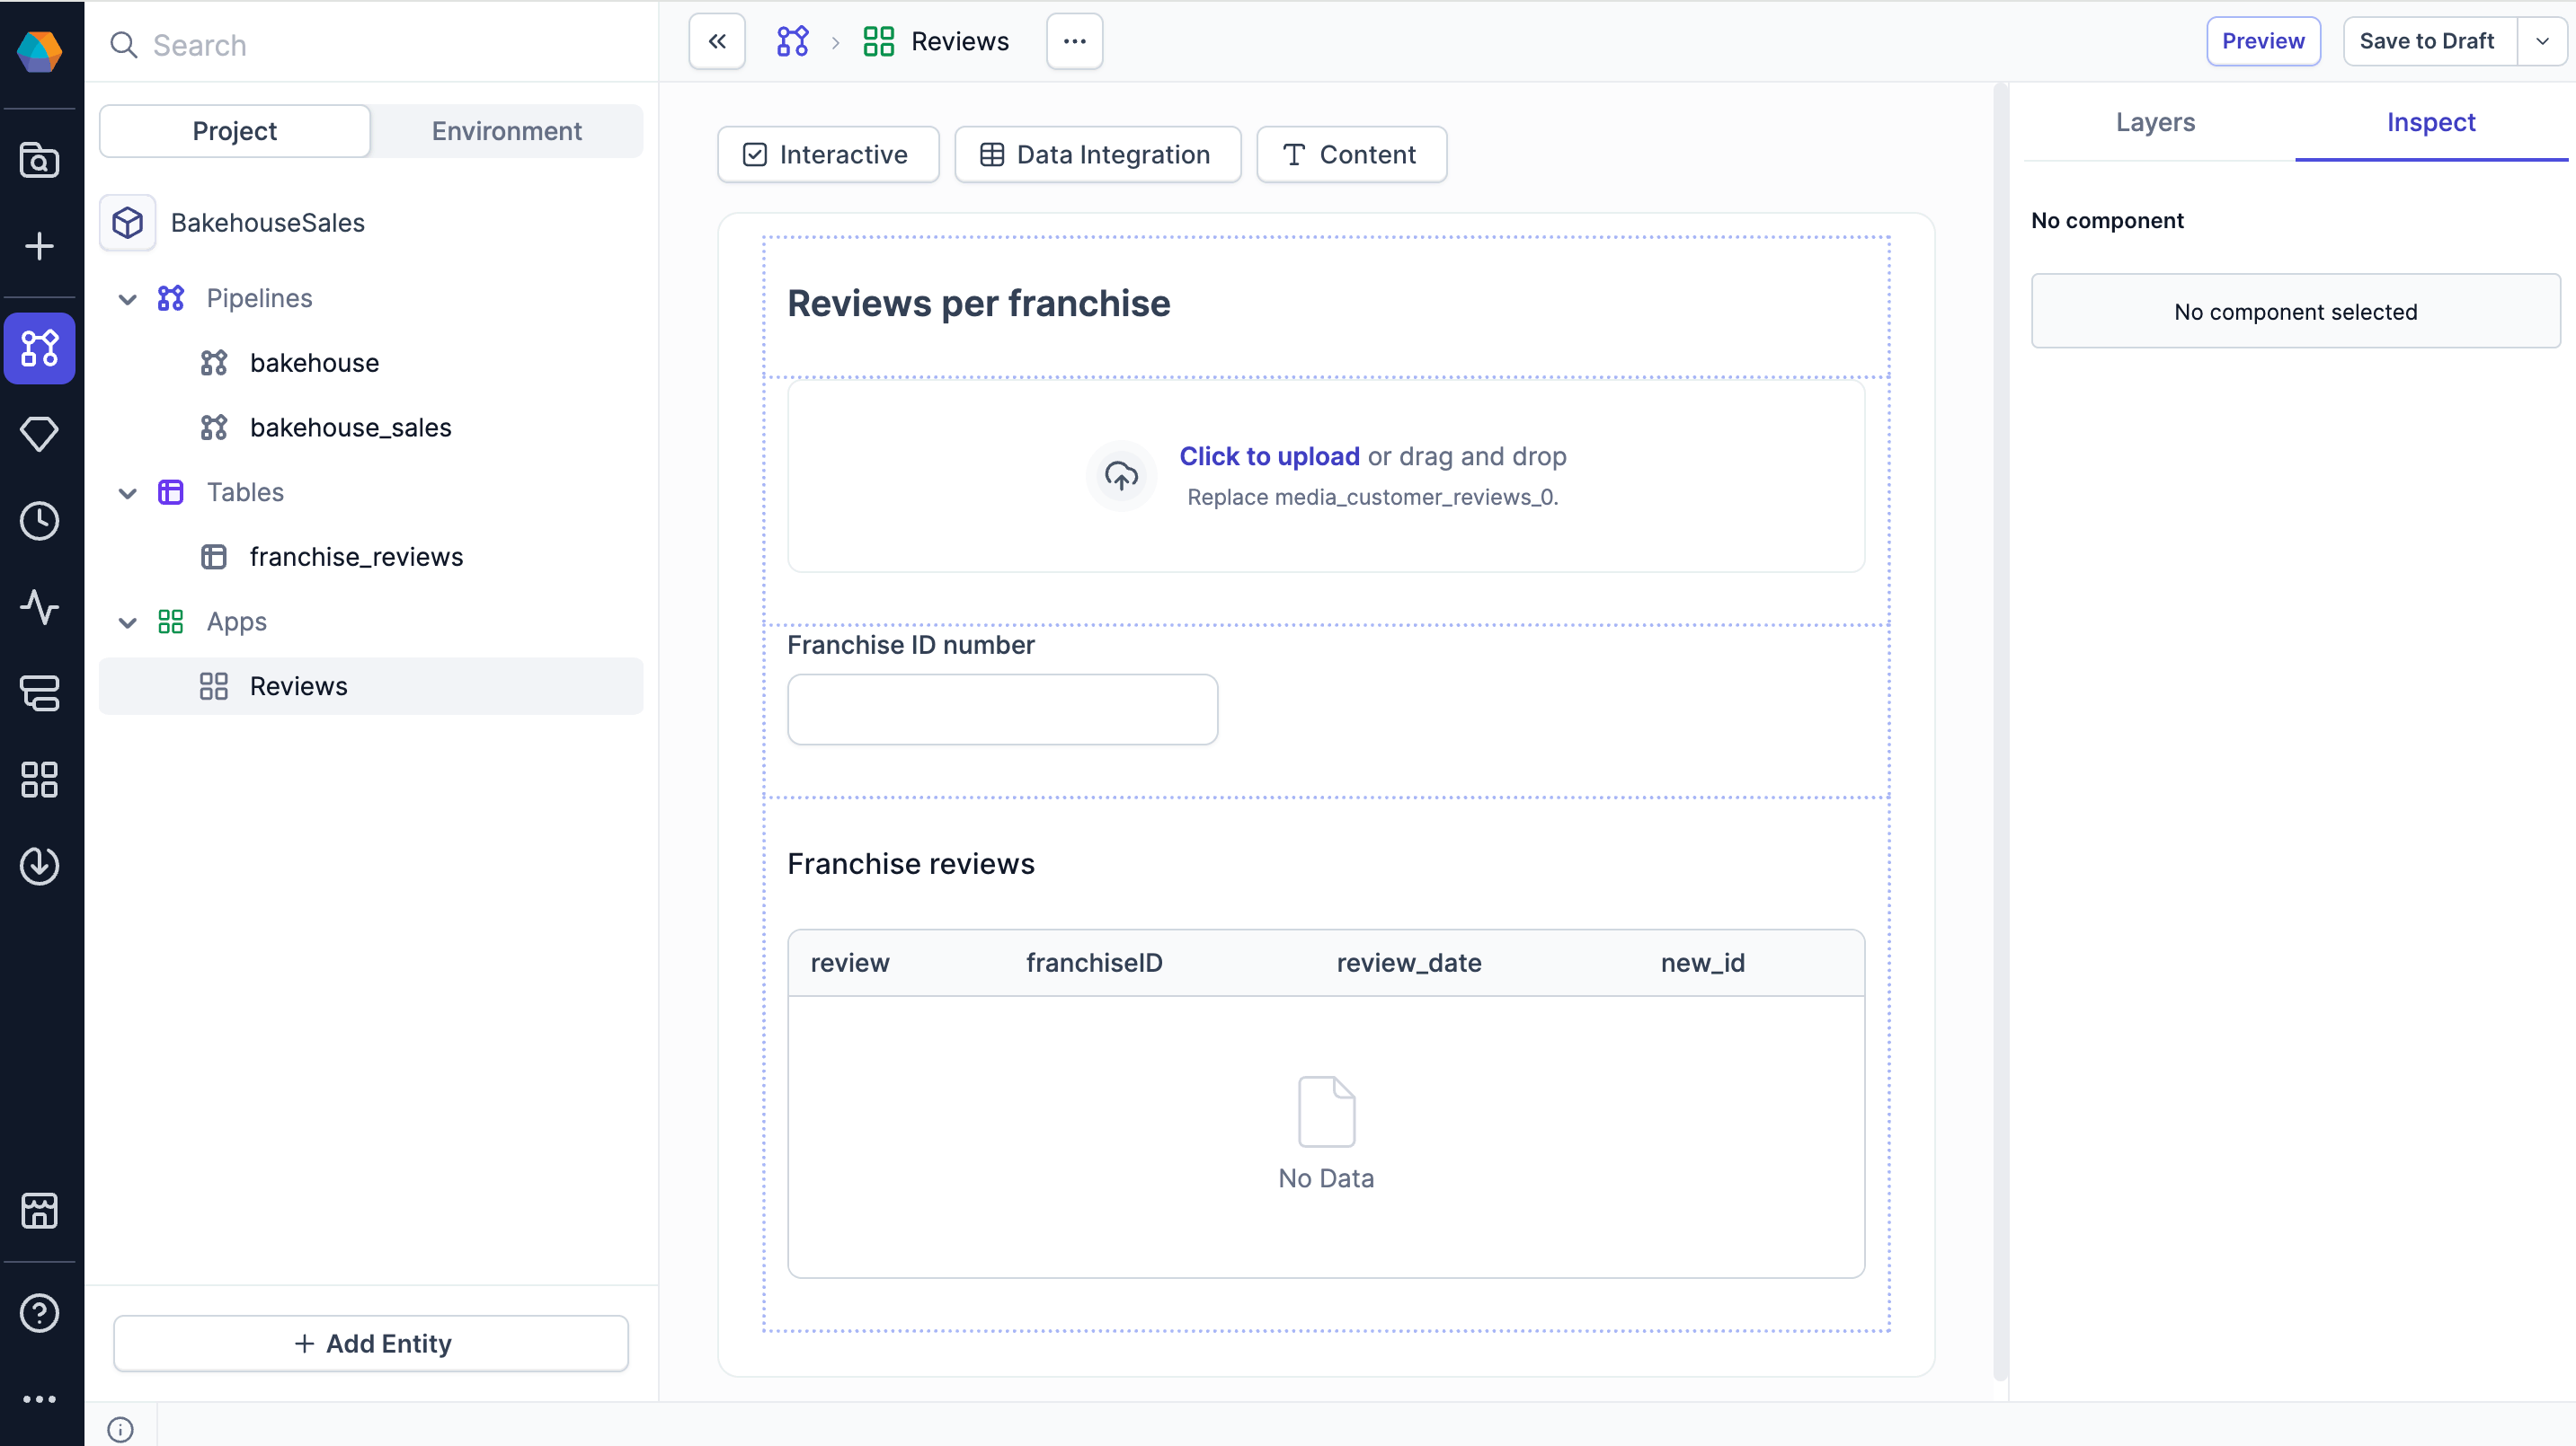
Task: Click the BakehouseSales project name
Action: point(268,223)
